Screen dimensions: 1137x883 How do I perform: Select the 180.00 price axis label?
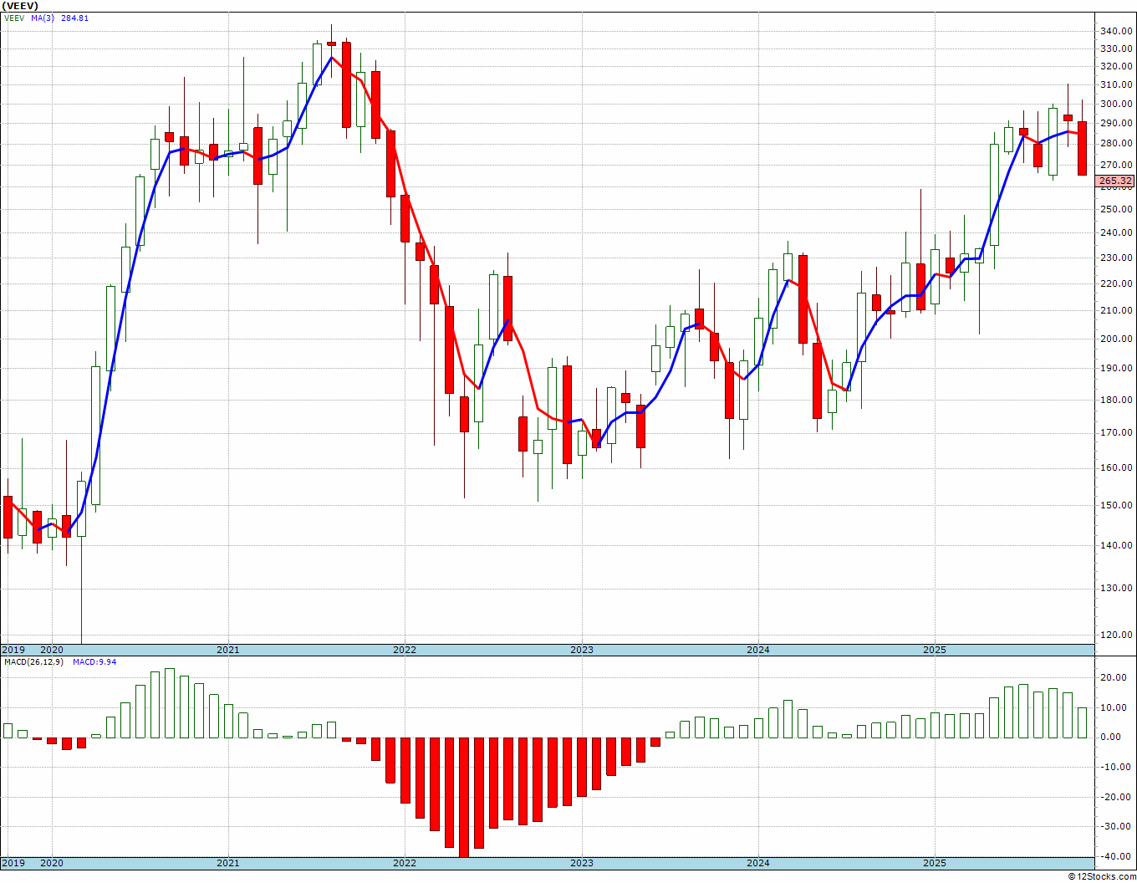coord(1116,400)
